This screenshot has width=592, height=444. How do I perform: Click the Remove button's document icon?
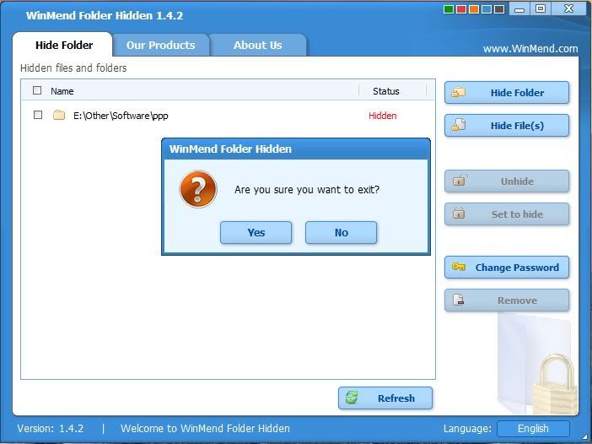459,300
